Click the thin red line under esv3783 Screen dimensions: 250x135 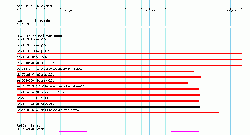pos(129,59)
